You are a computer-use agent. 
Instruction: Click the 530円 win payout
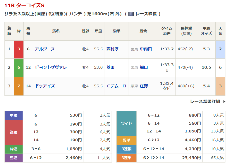(76, 115)
